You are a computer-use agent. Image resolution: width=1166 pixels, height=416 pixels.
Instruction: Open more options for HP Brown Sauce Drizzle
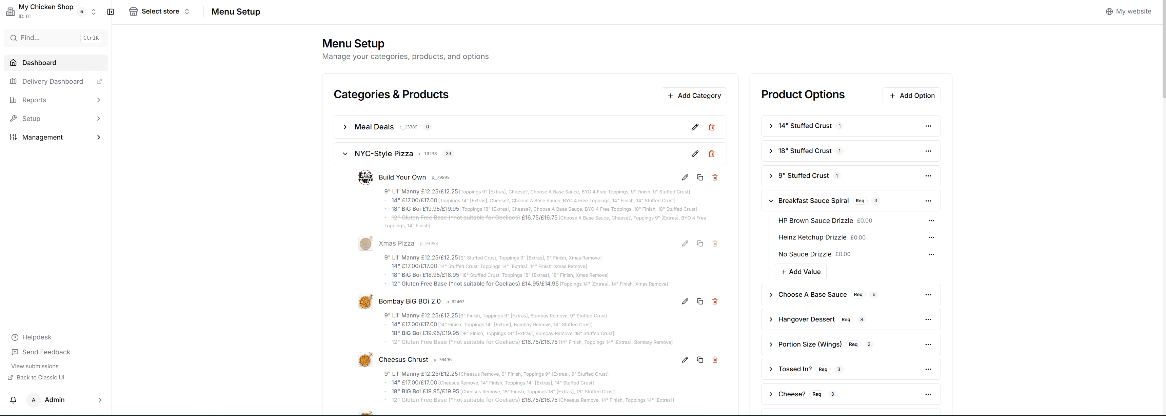click(931, 221)
